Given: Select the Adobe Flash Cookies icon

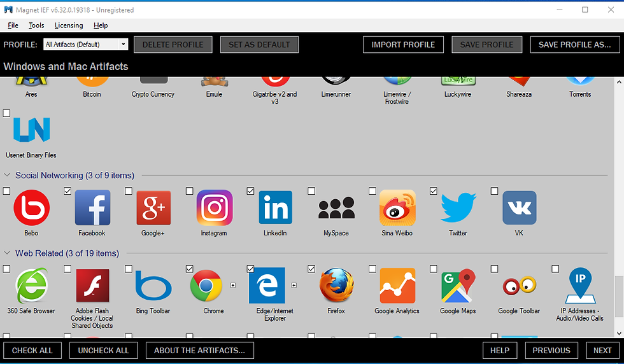Looking at the screenshot, I should point(92,285).
